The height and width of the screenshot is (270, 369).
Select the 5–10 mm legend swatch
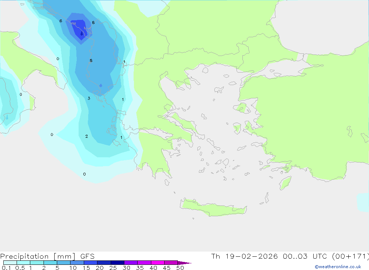[64, 263]
